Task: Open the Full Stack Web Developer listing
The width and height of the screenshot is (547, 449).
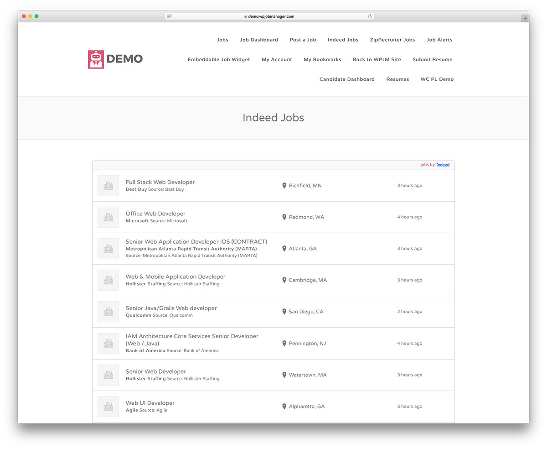Action: pyautogui.click(x=160, y=182)
